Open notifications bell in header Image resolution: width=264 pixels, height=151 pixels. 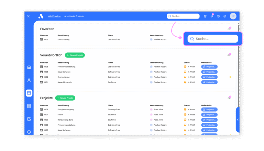point(212,16)
